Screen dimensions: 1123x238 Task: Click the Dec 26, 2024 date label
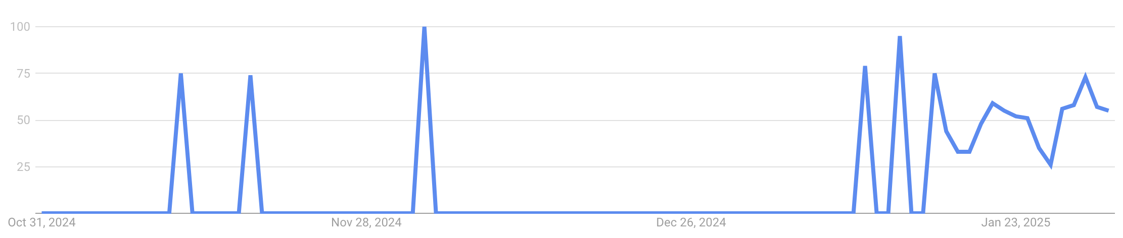coord(691,222)
